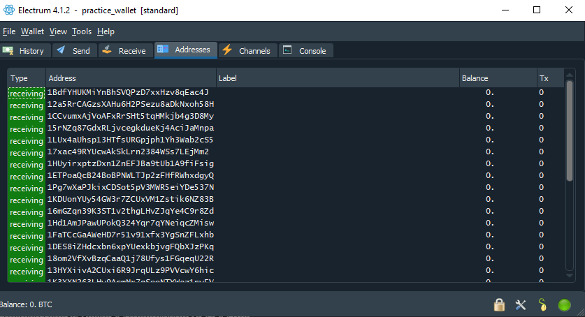Viewport: 585px width, 317px height.
Task: Select address 13HYXiivA2CUxi6R9JrqULz9PVVcwY6hic
Action: [x=131, y=271]
